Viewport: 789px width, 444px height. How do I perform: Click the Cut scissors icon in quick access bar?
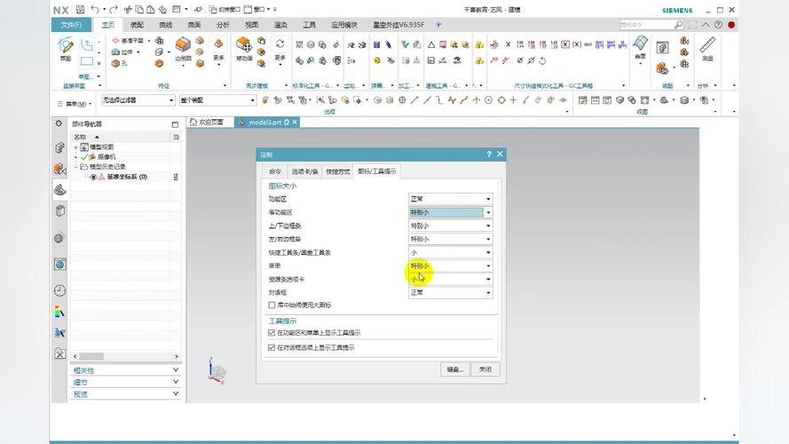(128, 10)
